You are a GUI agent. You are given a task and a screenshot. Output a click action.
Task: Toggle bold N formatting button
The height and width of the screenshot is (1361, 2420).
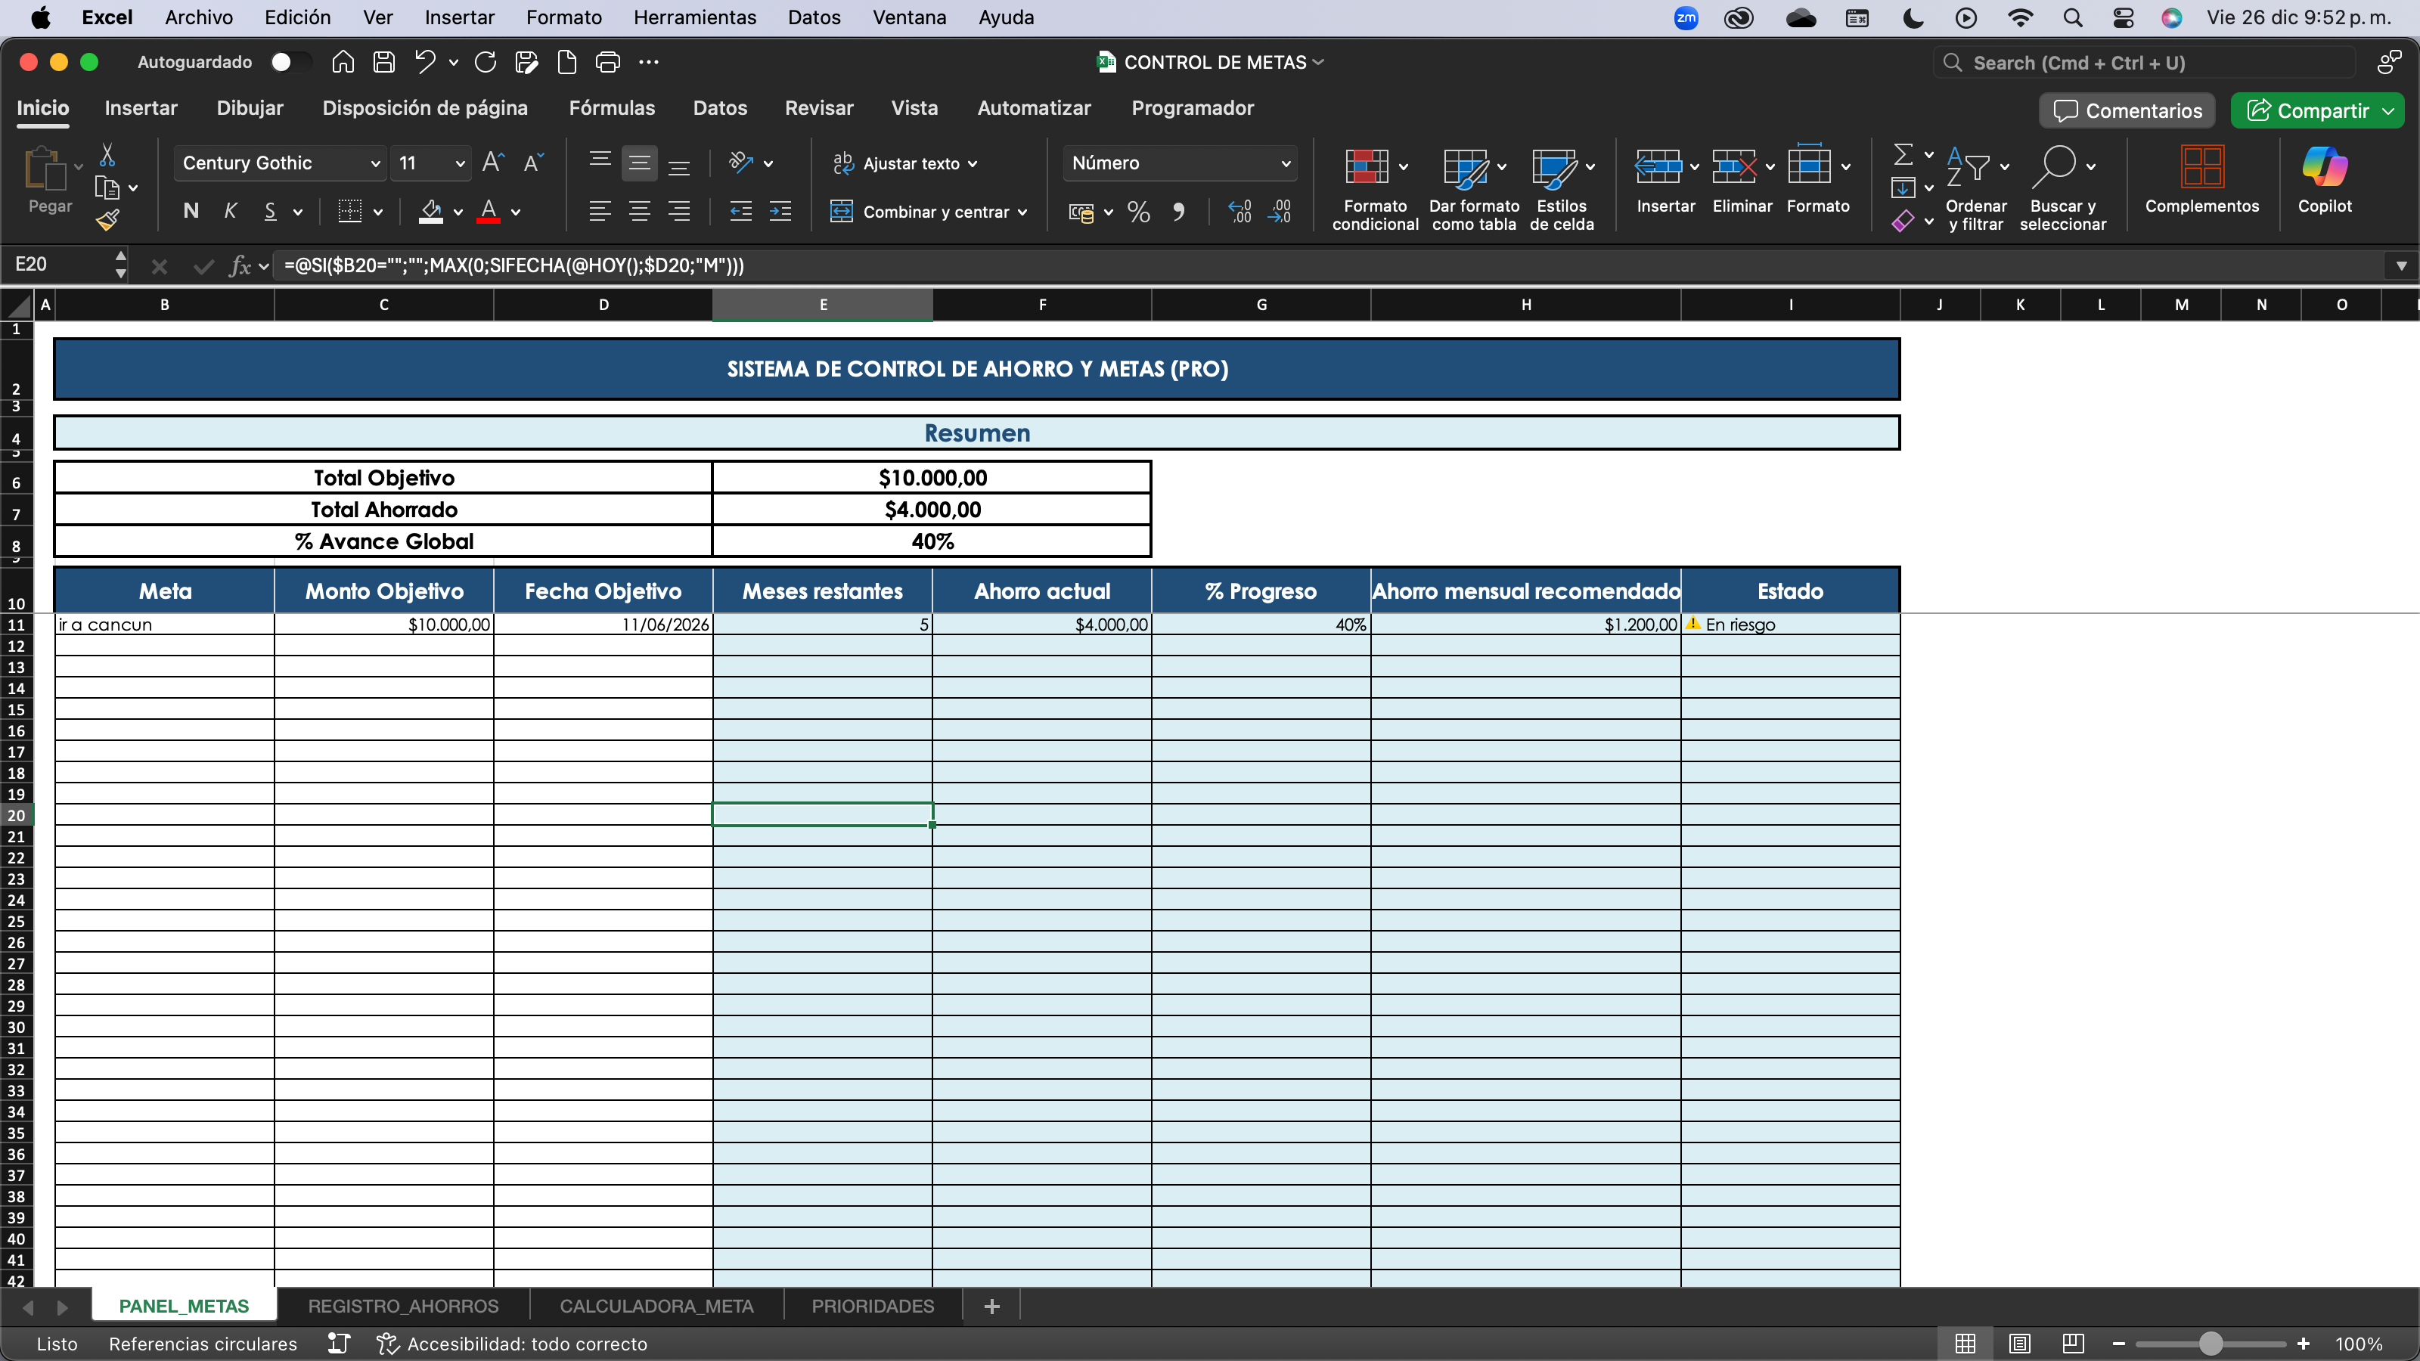point(191,212)
